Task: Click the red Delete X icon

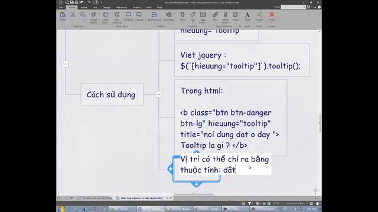Action: [272, 15]
